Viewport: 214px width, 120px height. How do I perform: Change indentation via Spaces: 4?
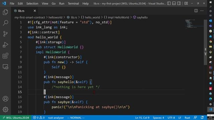[x=158, y=118]
